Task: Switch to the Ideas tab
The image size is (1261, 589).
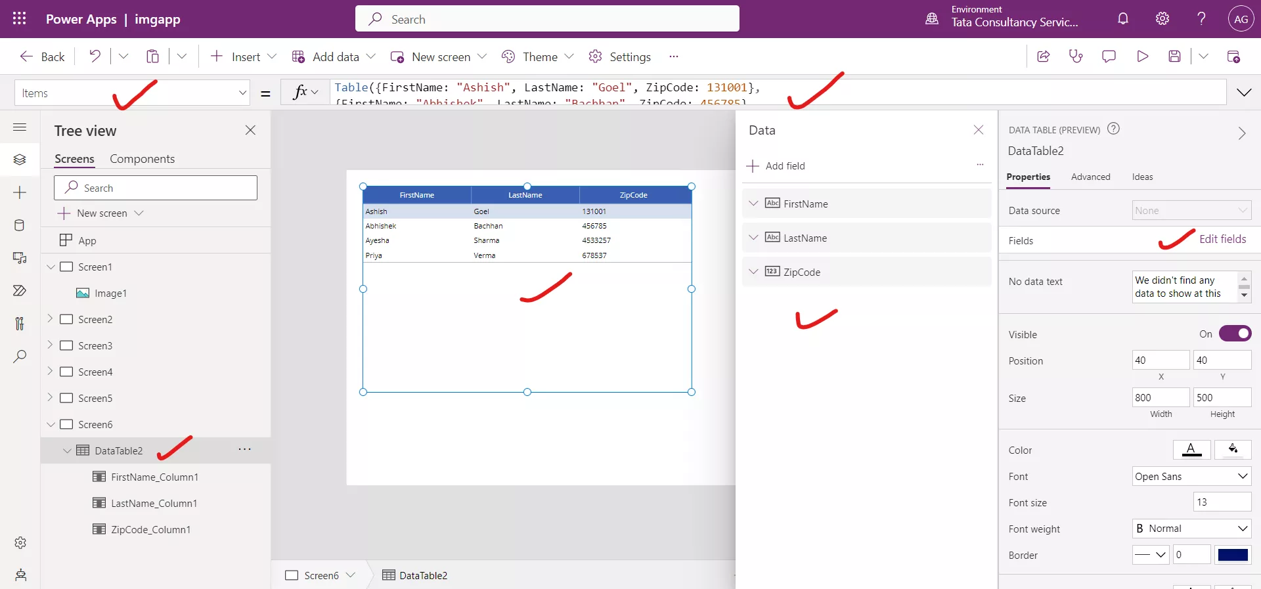Action: click(1142, 177)
